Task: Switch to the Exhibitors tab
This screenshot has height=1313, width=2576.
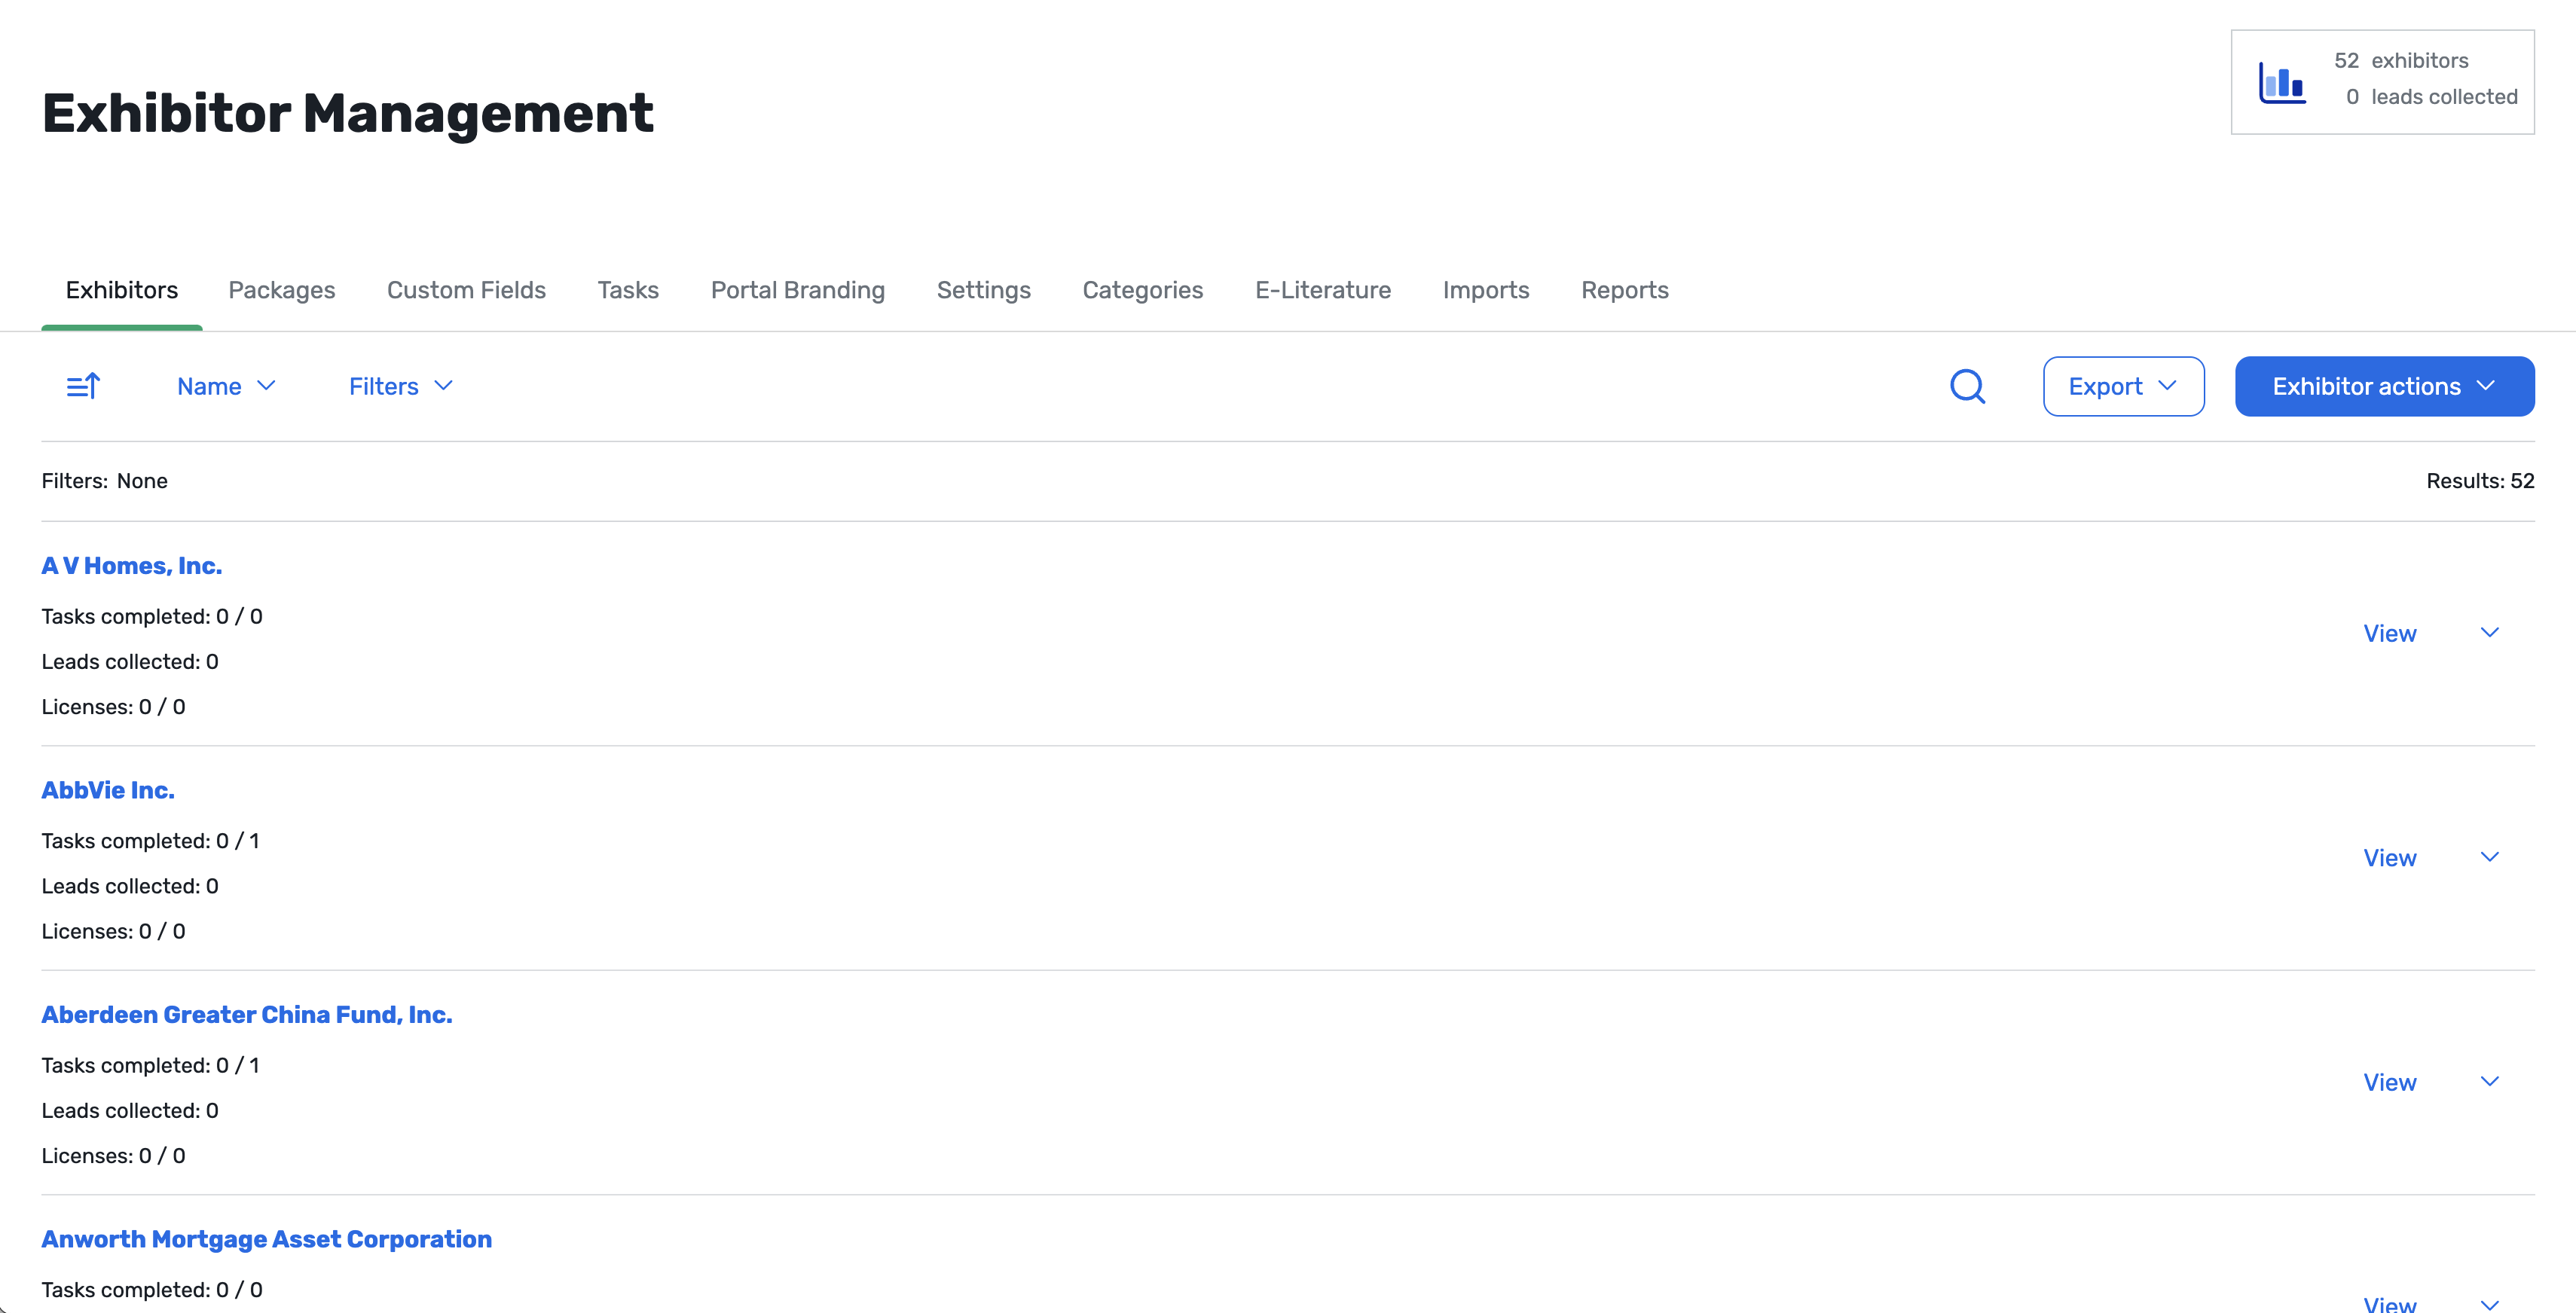Action: click(122, 290)
